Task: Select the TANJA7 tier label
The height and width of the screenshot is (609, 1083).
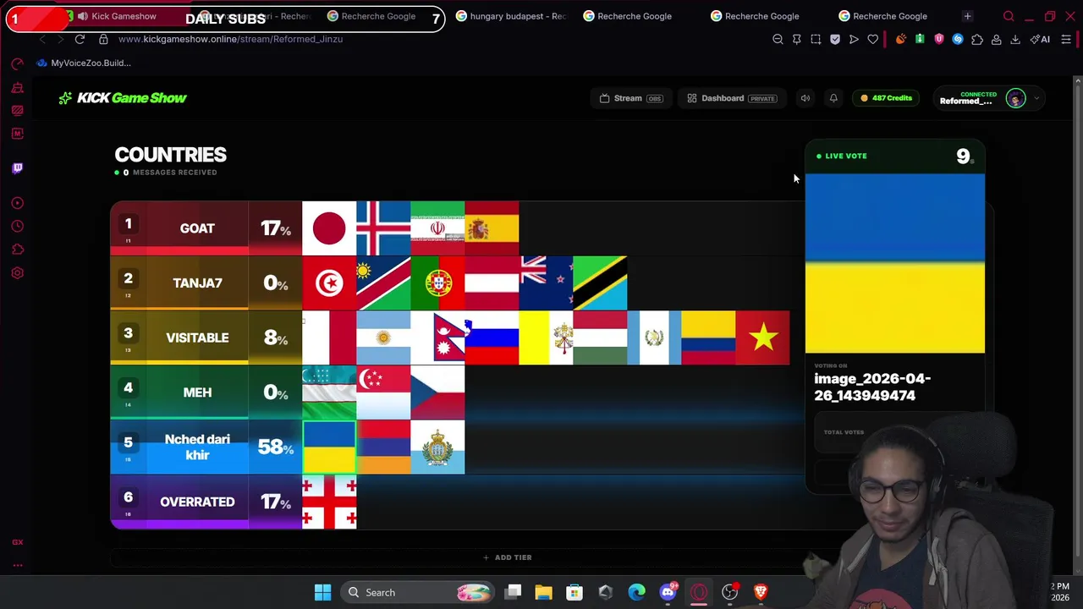Action: click(197, 283)
